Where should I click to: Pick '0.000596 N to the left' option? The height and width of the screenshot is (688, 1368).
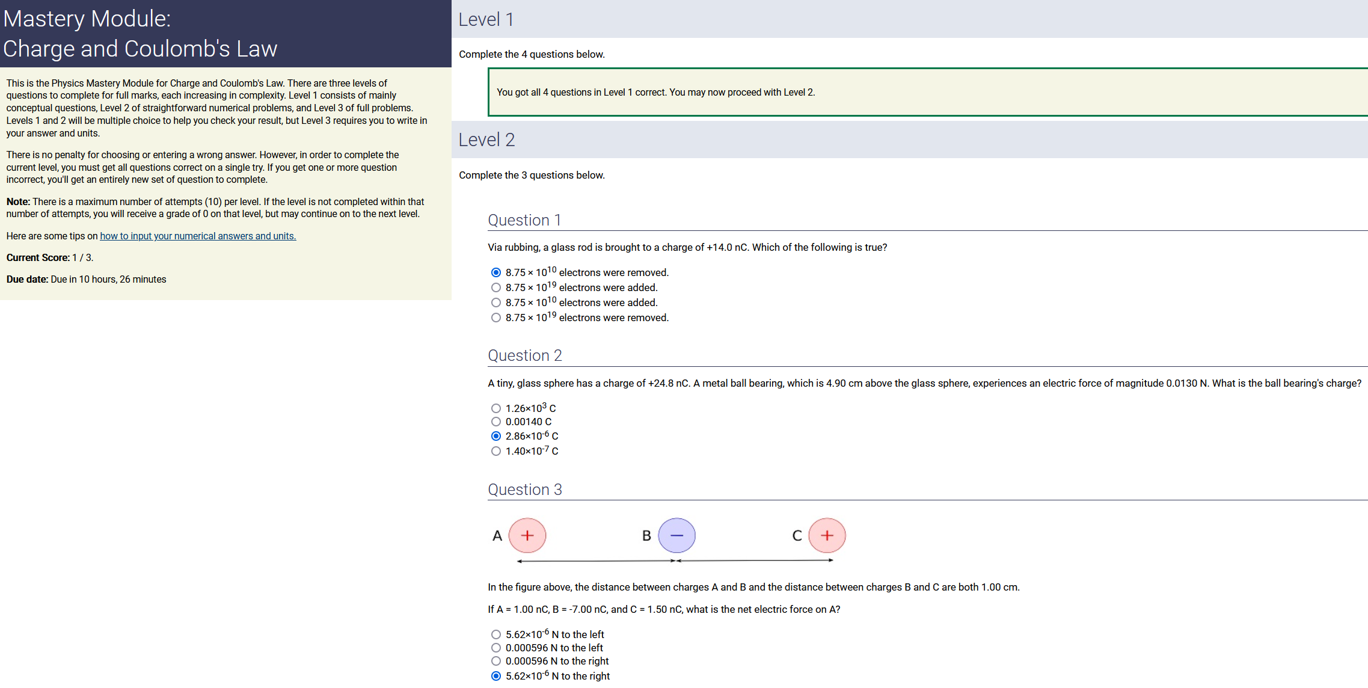pyautogui.click(x=496, y=648)
